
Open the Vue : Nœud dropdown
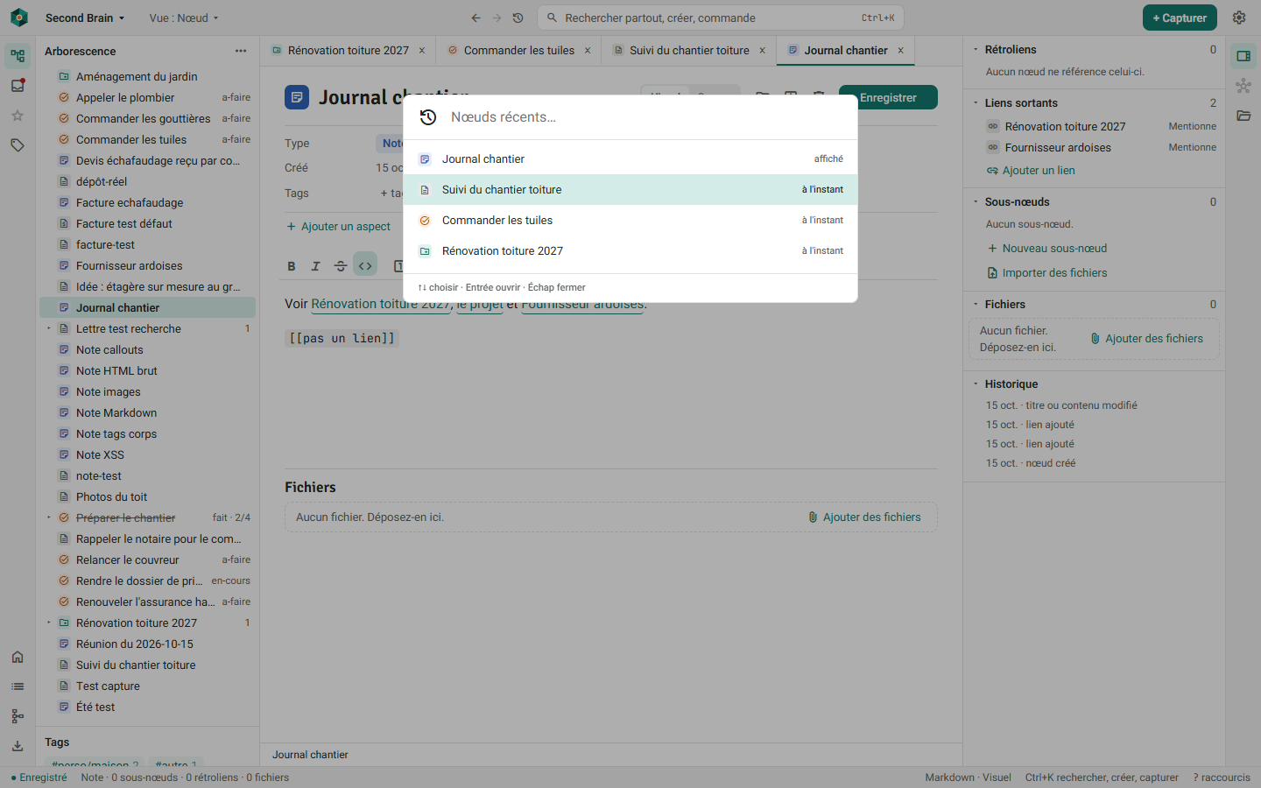point(184,18)
